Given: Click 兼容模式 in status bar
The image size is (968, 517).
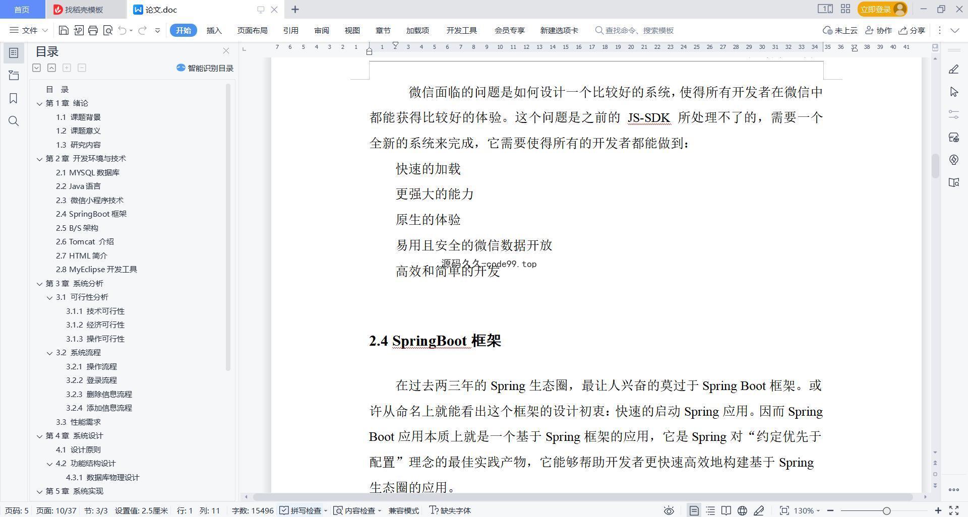Looking at the screenshot, I should [x=403, y=510].
